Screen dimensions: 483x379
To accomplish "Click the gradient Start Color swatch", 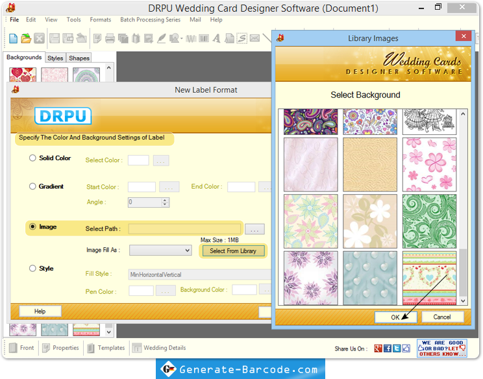I will click(142, 187).
